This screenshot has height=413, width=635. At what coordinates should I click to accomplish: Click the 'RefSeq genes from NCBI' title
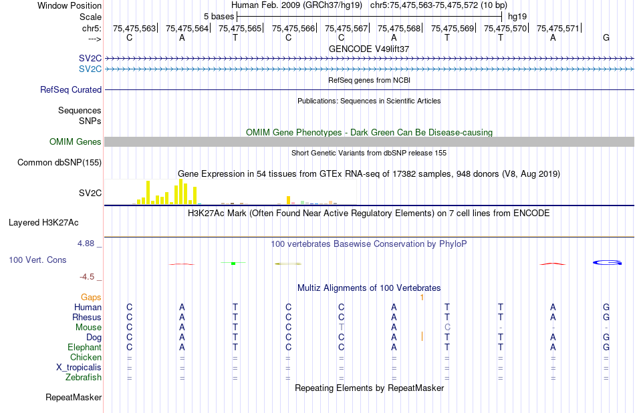point(369,81)
